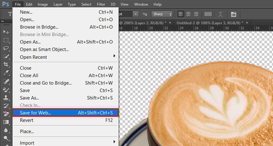Open the Window menu
Screen dimensions: 273x146
coord(141,4)
